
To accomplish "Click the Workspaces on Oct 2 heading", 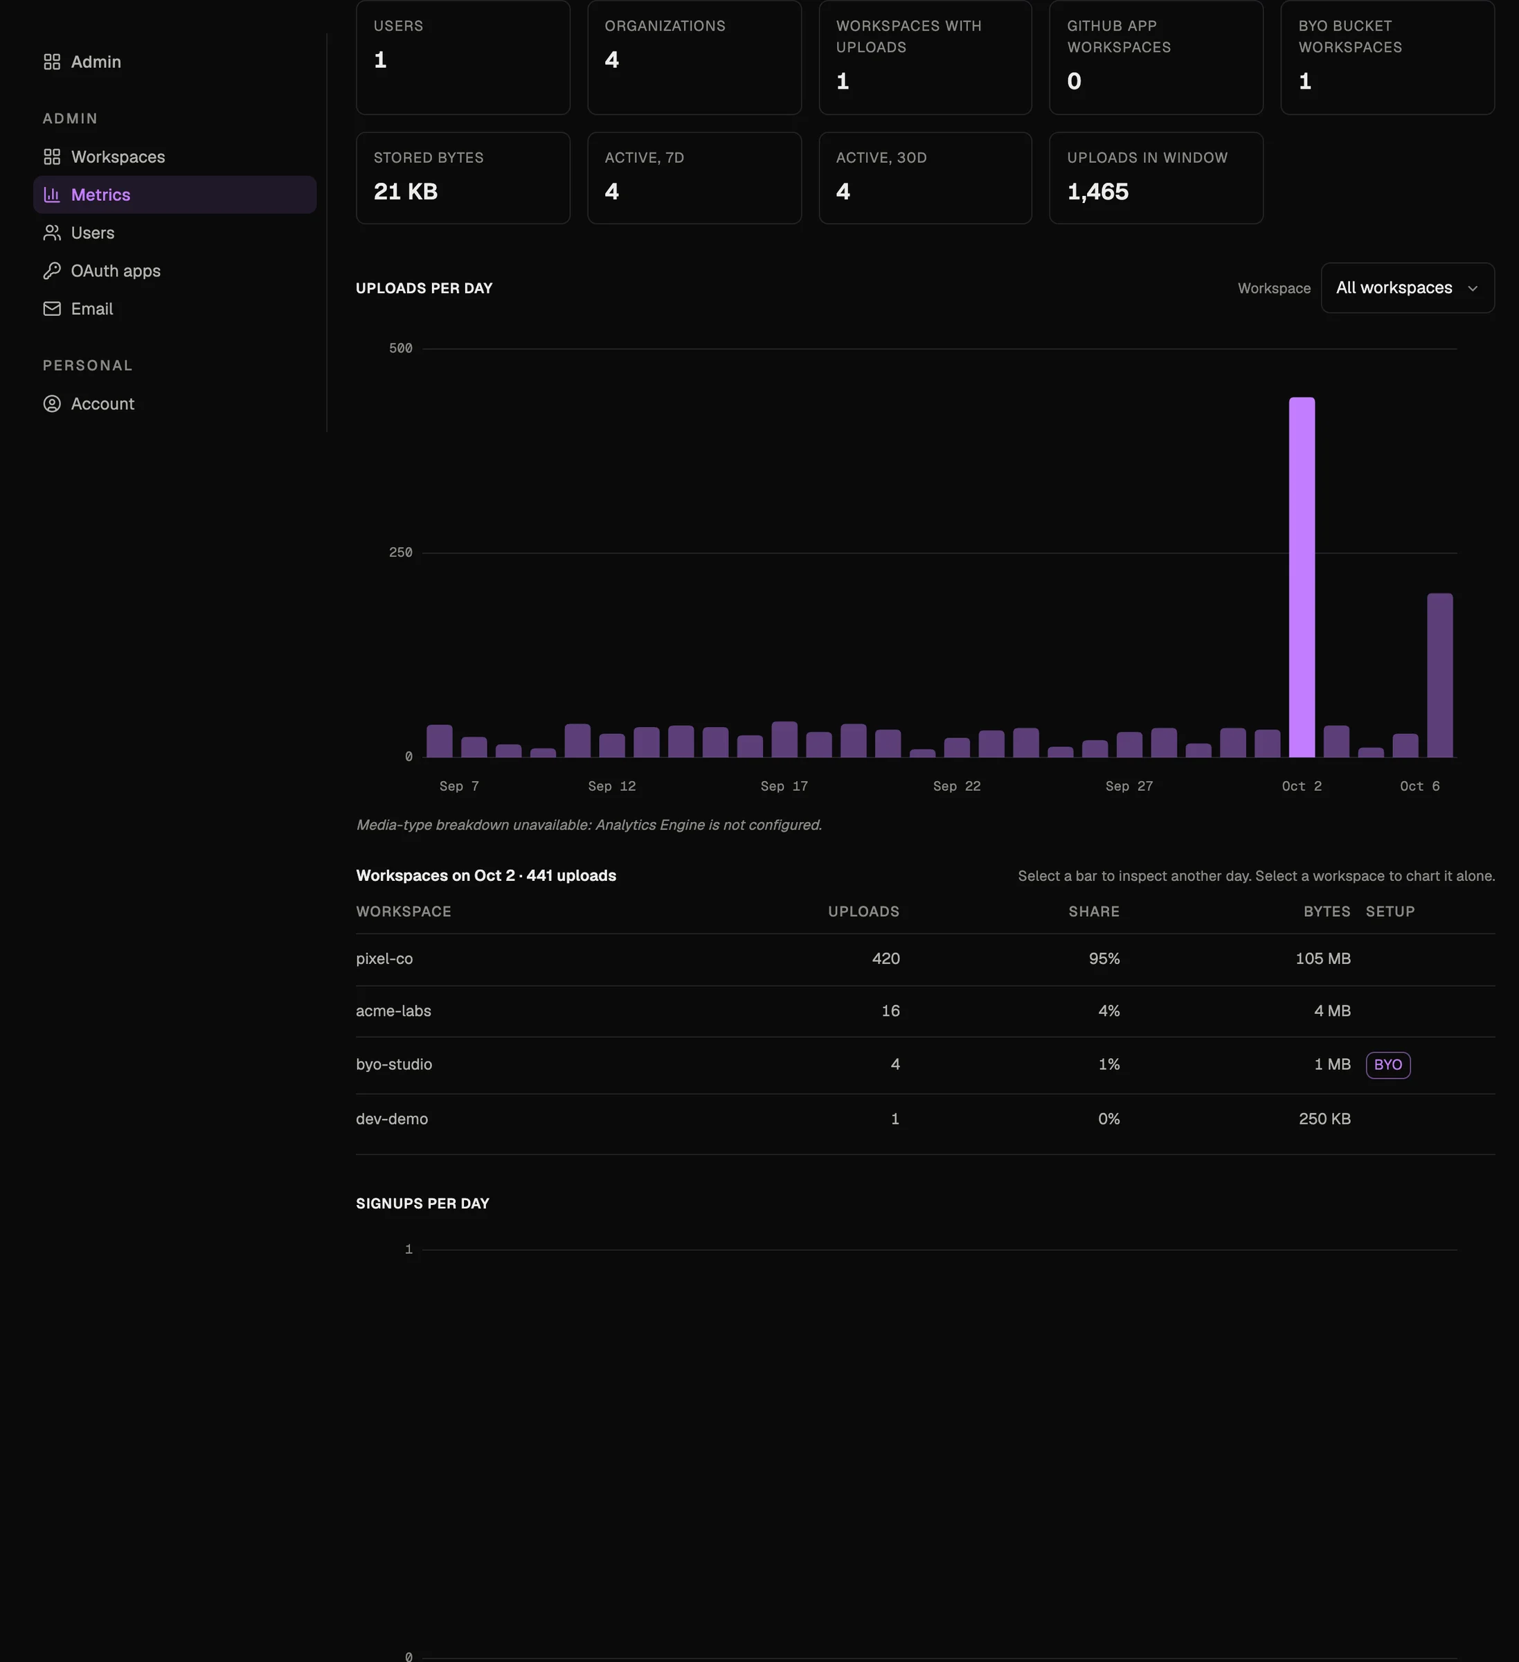I will pyautogui.click(x=485, y=875).
